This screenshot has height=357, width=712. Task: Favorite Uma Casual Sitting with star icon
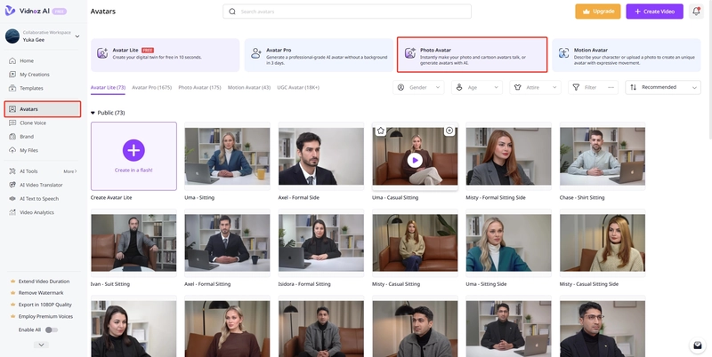click(380, 131)
